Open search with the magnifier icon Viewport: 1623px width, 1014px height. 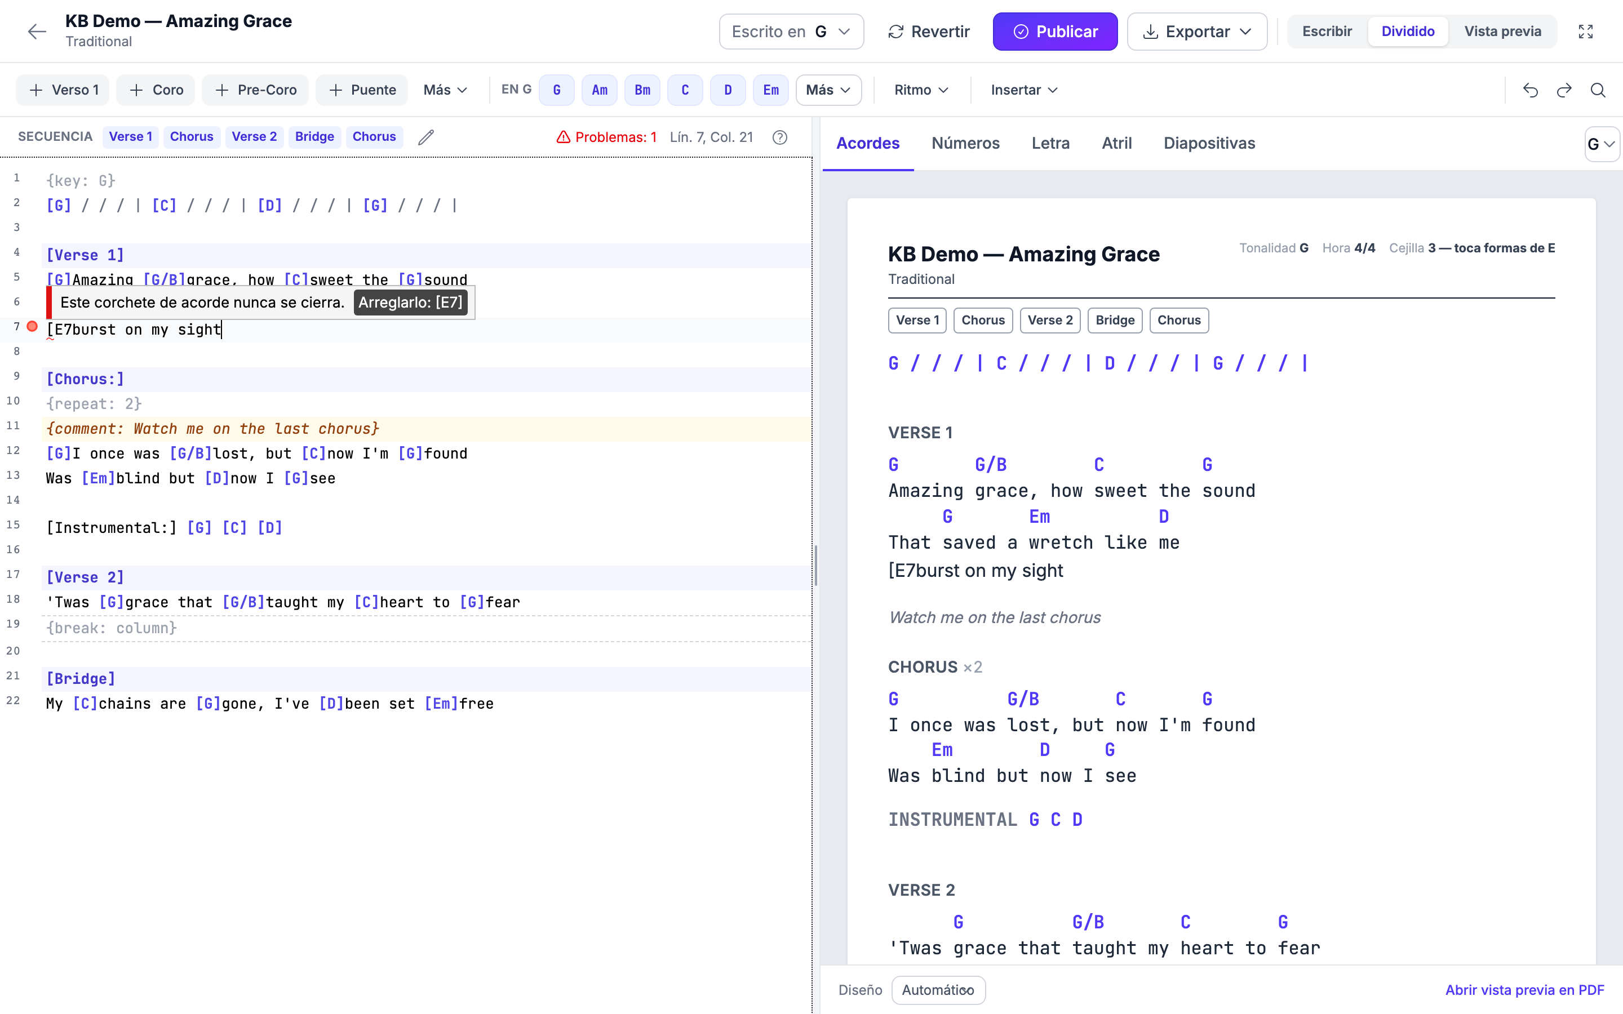click(x=1598, y=90)
